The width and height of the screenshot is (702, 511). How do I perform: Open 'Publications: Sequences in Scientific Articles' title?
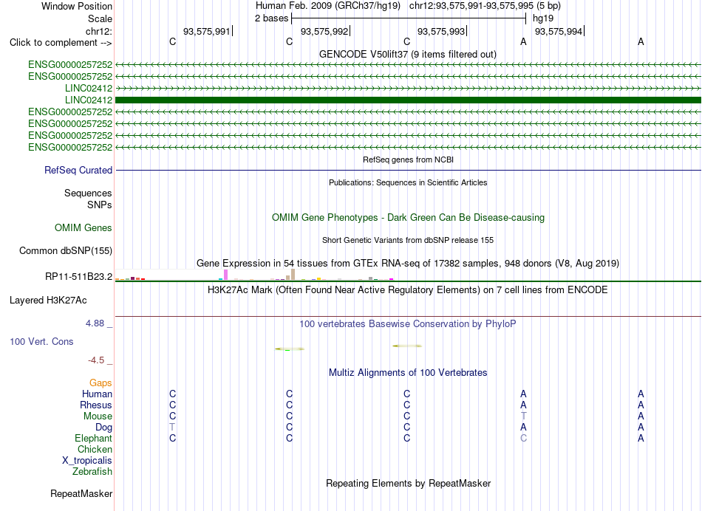408,182
